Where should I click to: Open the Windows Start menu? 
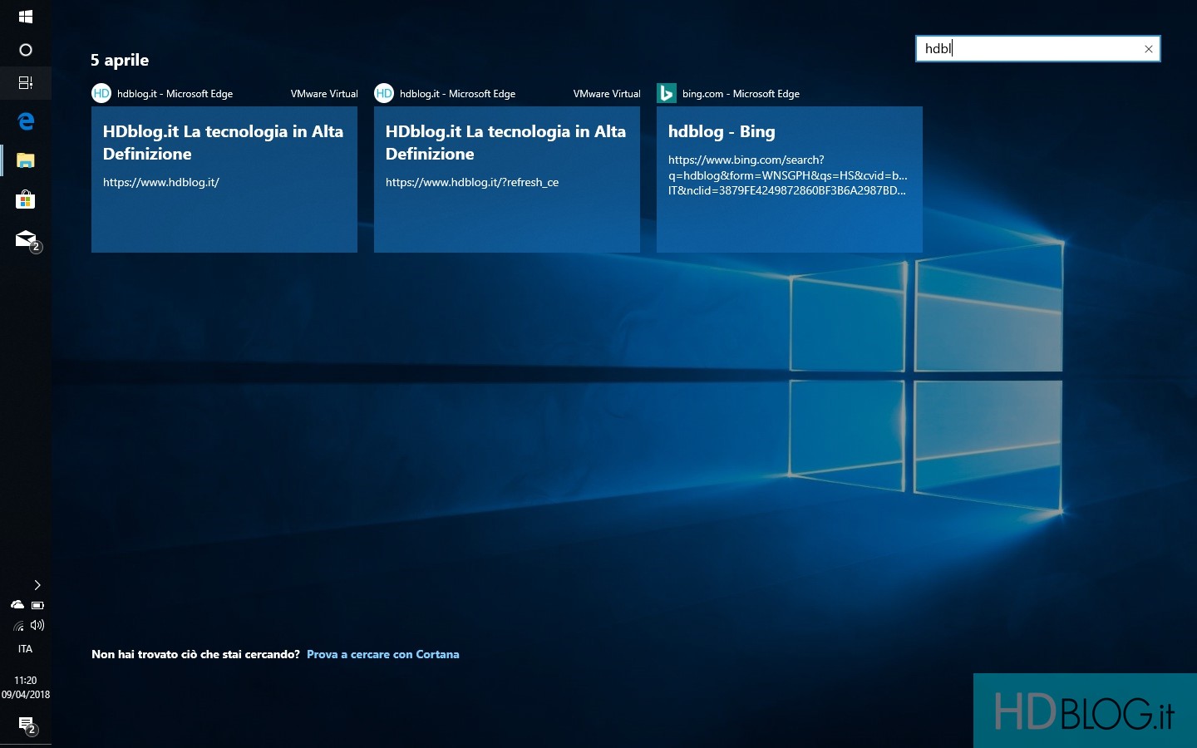[25, 17]
